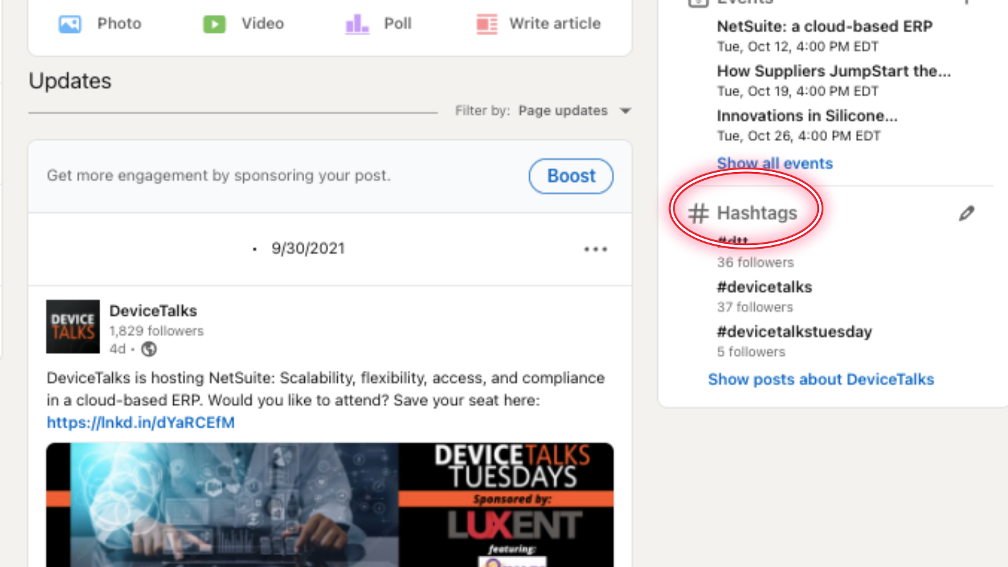Click the Photo icon
The image size is (1008, 567).
pos(70,24)
